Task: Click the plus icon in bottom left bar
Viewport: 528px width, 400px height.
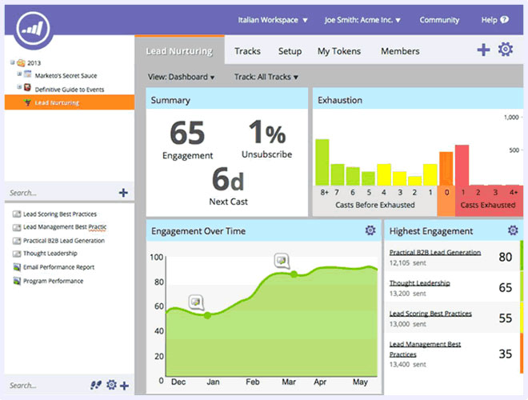Action: (x=124, y=385)
